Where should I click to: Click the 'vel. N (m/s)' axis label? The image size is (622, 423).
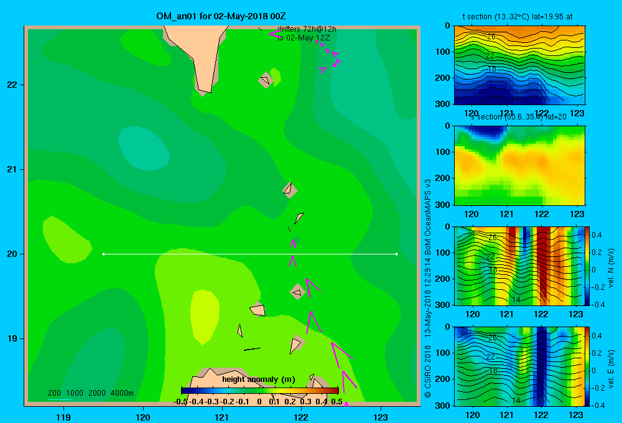coord(611,268)
